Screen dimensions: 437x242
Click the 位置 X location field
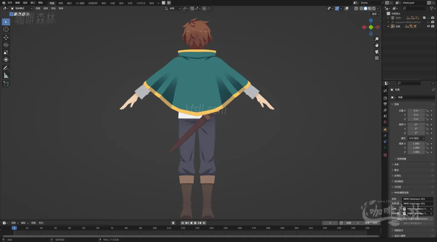416,111
